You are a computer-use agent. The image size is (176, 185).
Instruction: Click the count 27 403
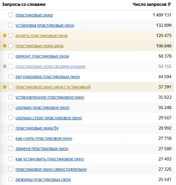click(x=165, y=159)
